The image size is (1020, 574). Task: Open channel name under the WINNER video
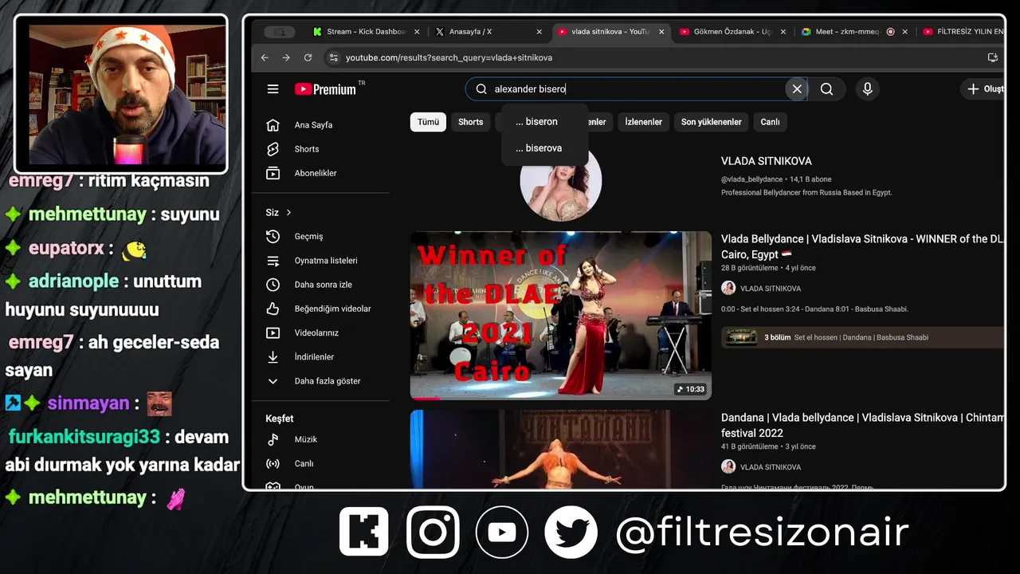click(x=770, y=289)
